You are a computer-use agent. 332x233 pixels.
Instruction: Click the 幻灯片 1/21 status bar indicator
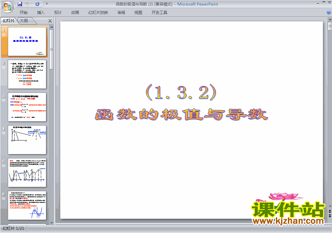tap(14, 228)
